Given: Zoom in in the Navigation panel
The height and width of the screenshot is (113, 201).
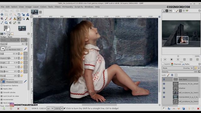Looking at the screenshot, I should coord(171,59).
